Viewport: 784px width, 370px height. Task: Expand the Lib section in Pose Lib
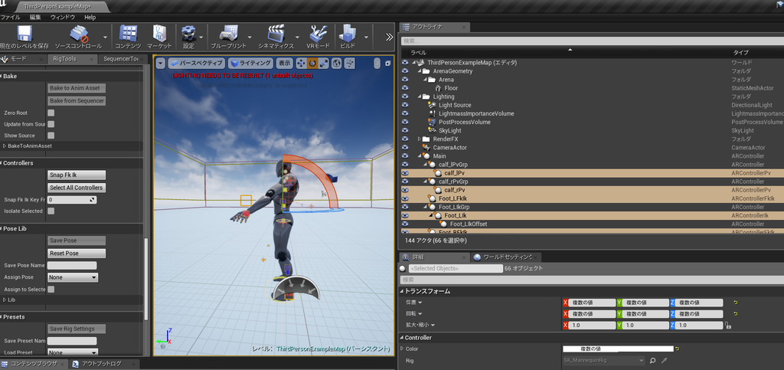coord(5,300)
